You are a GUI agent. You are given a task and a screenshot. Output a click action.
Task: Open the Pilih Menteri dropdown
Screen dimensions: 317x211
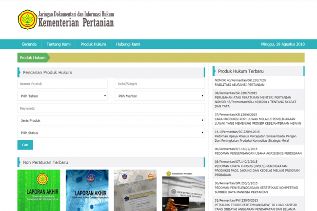(x=159, y=96)
